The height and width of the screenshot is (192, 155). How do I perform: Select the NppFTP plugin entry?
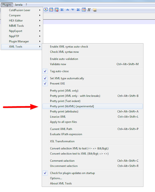click(22, 36)
